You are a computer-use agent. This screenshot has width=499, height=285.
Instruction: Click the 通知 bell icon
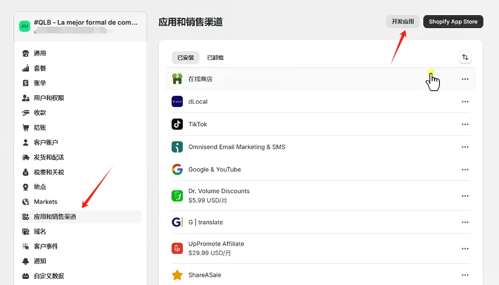26,261
